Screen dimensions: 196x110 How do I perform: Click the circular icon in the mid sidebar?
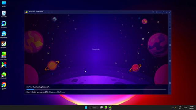[x=170, y=61]
